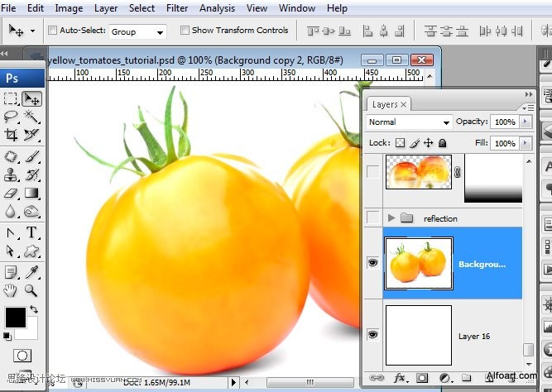Show the reflection group visibility
Screen dimensions: 552x392
[372, 218]
